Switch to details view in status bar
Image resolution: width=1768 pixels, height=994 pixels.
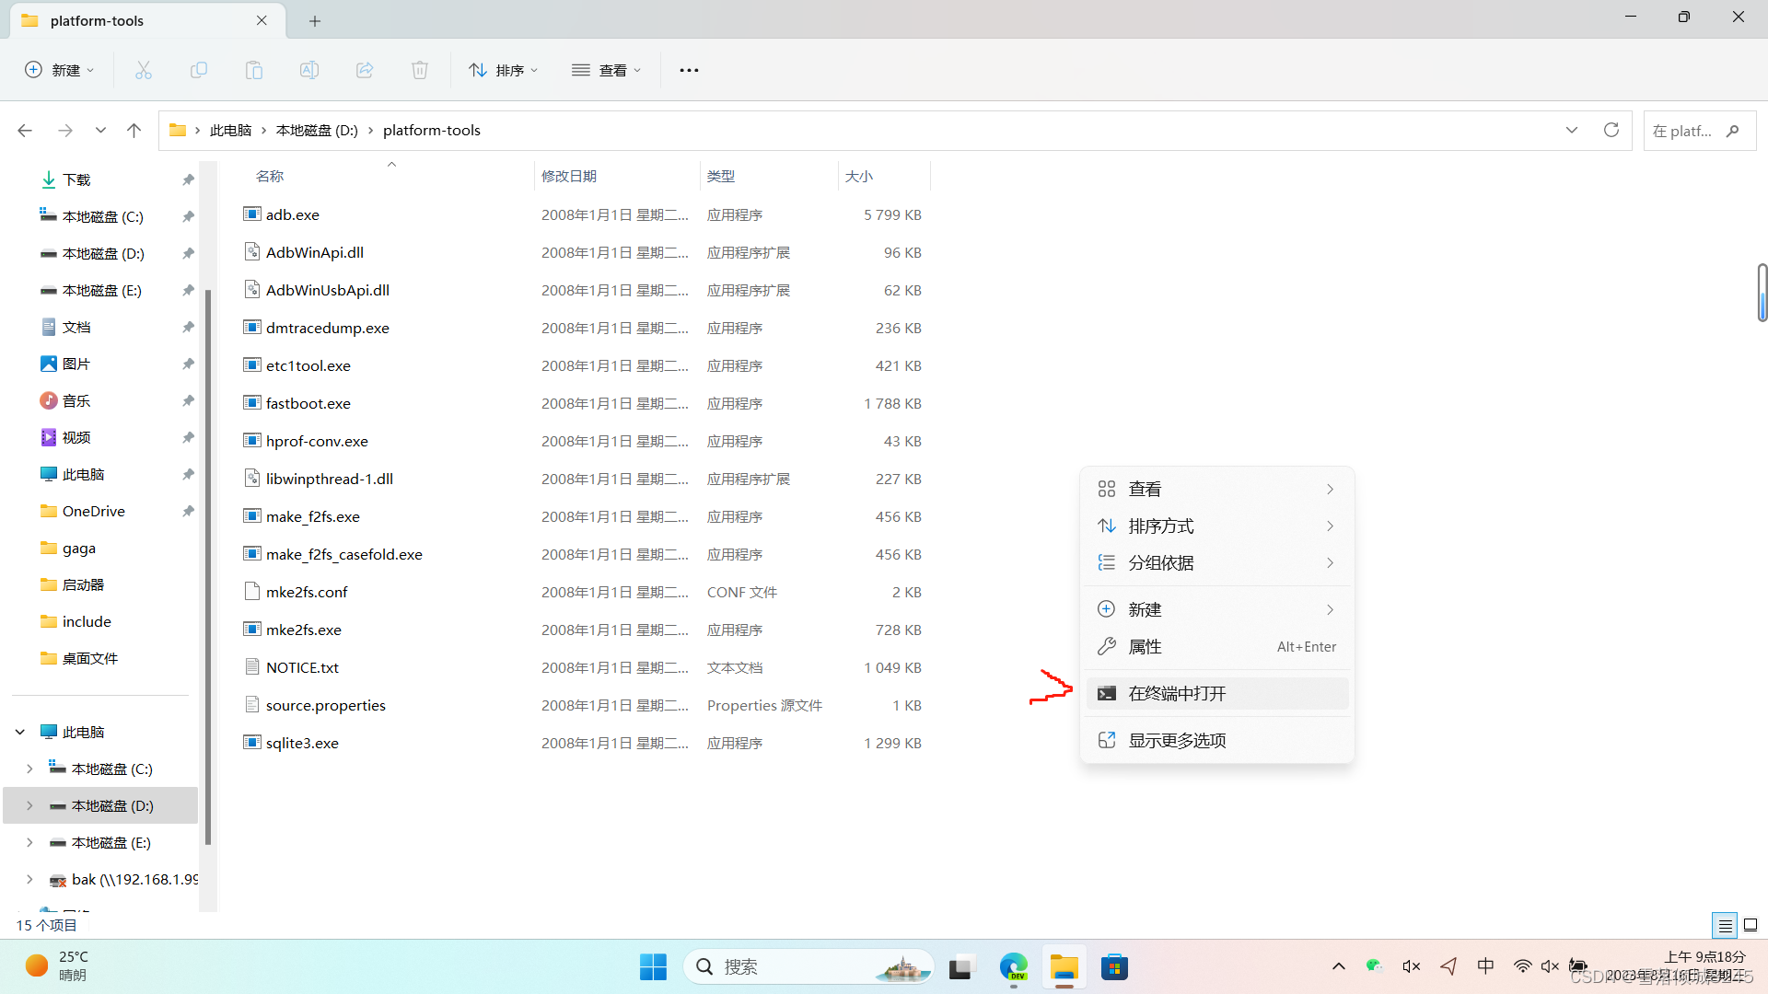[x=1725, y=925]
